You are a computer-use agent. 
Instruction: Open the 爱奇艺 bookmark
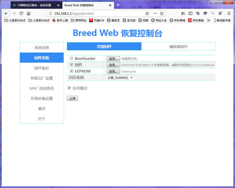pos(113,20)
